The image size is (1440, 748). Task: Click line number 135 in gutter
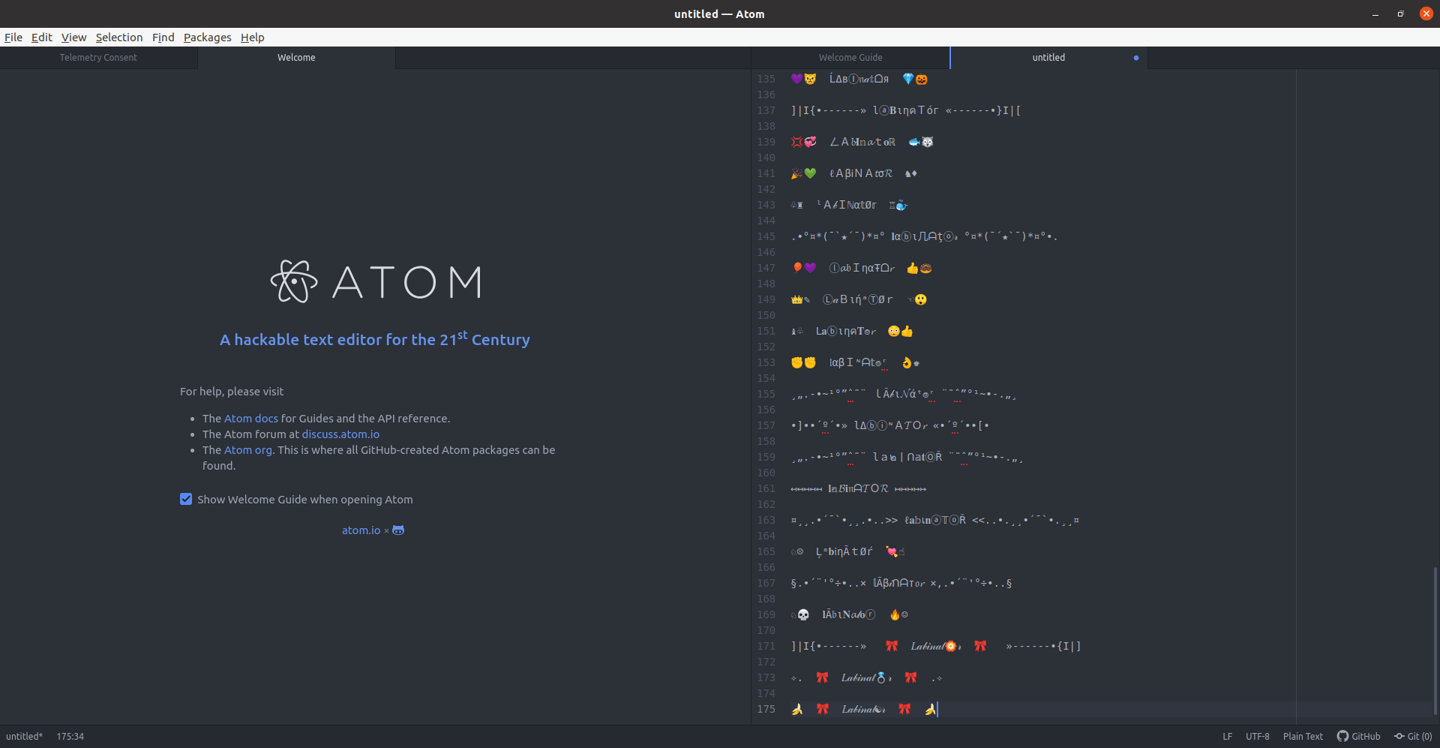[766, 79]
